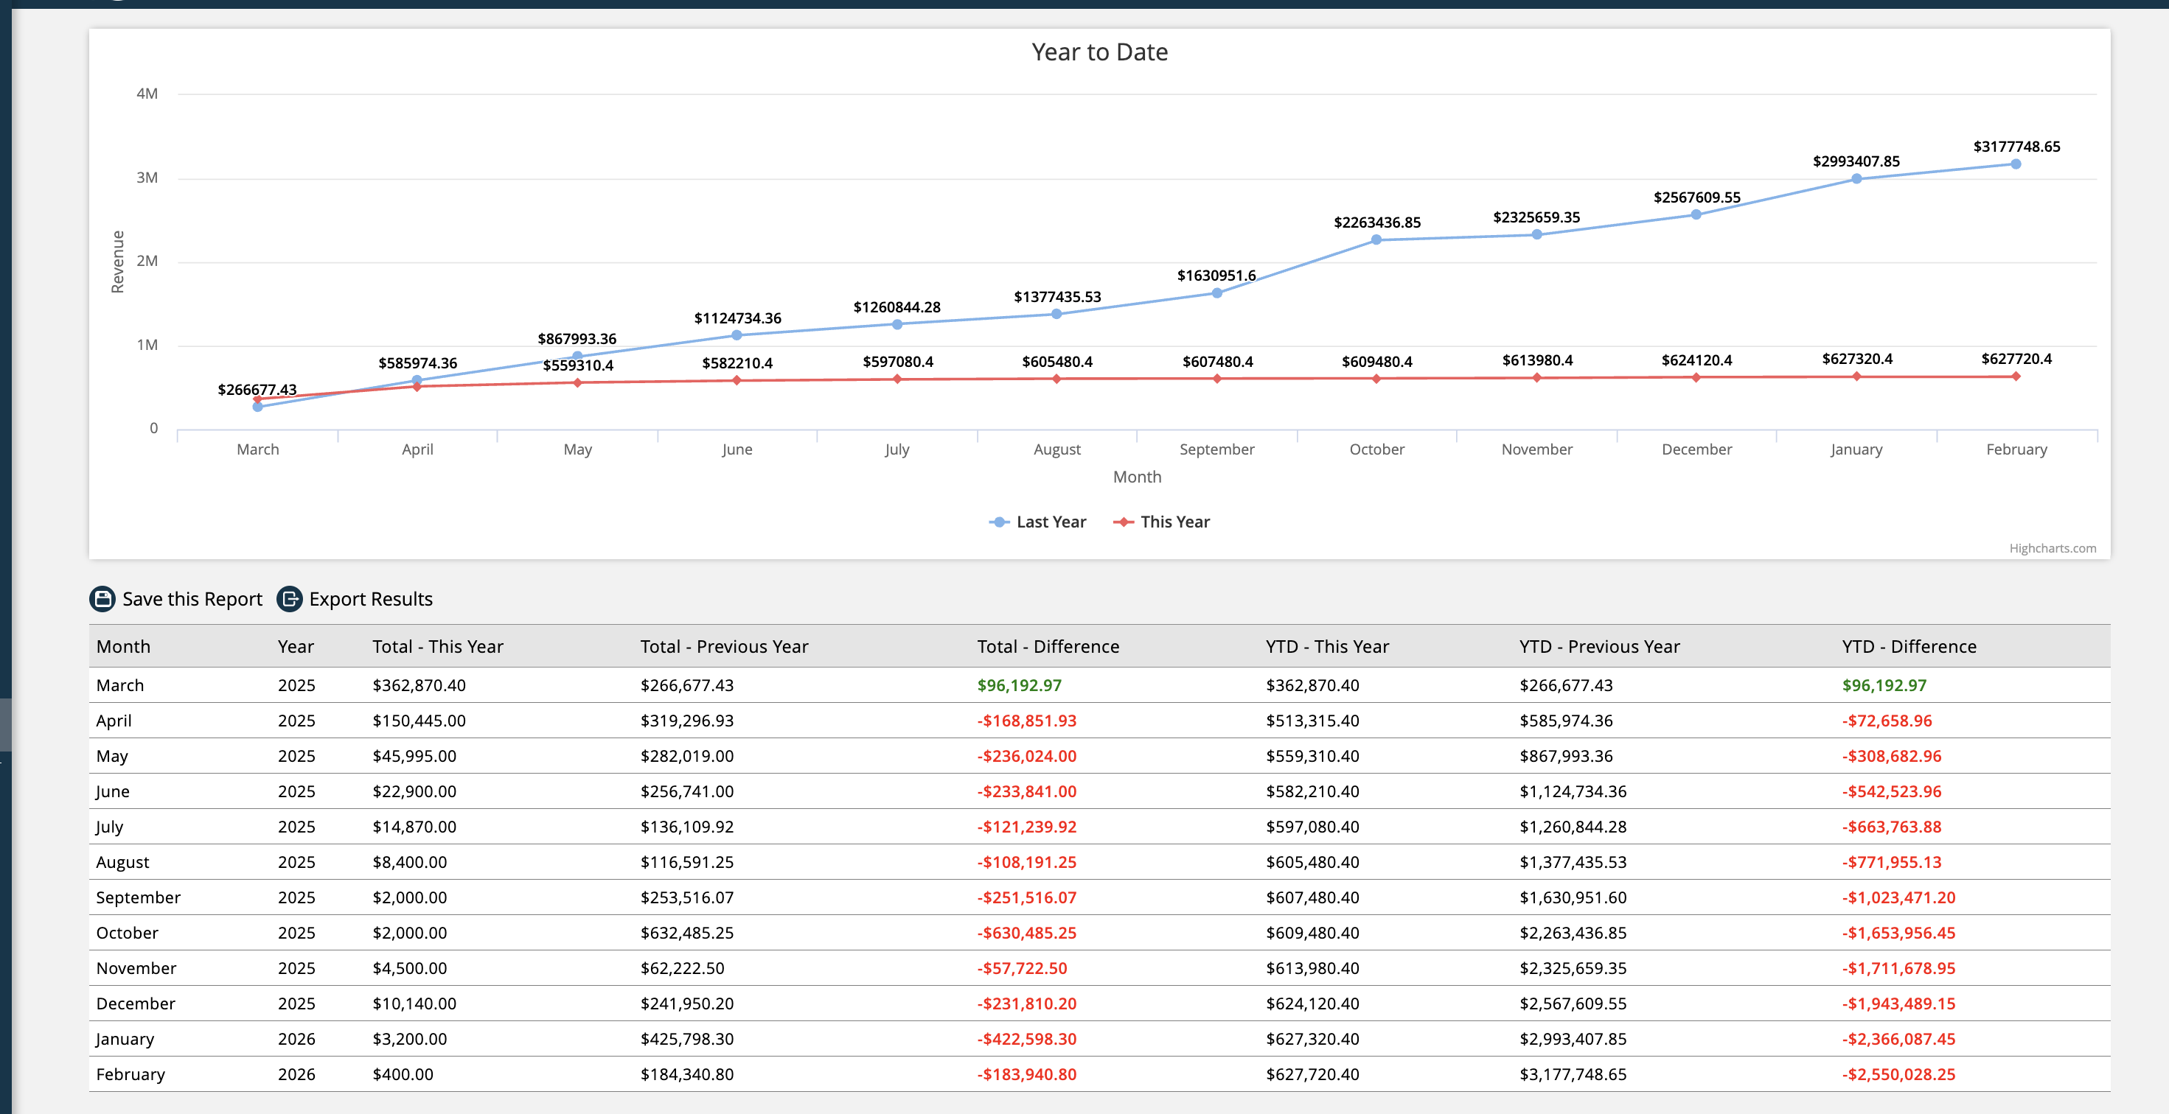Click the -$771,955.13 YTD difference cell
The image size is (2169, 1114).
(x=1891, y=861)
